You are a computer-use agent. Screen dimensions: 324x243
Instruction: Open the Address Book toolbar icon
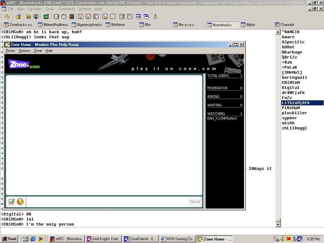pyautogui.click(x=56, y=16)
